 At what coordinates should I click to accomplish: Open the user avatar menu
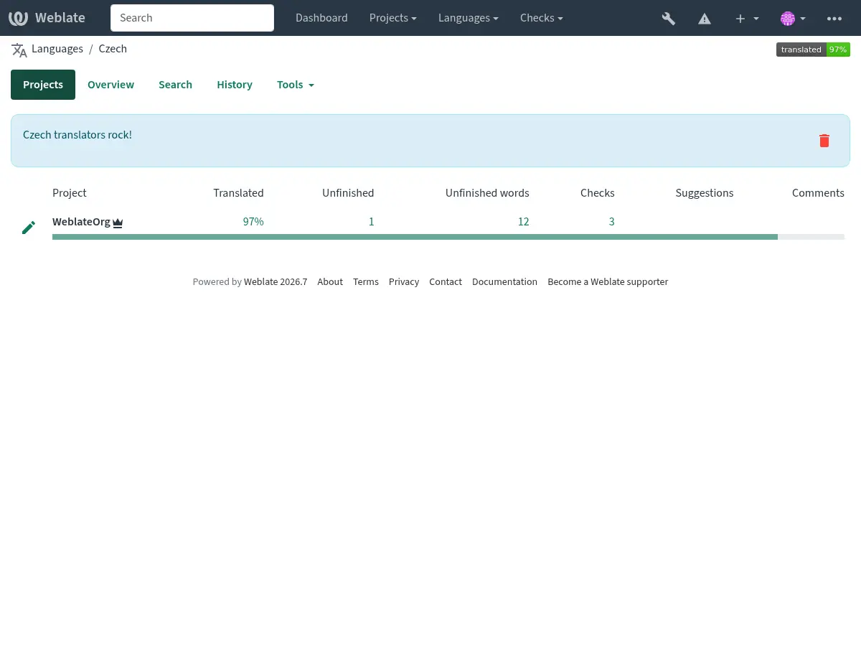coord(793,19)
